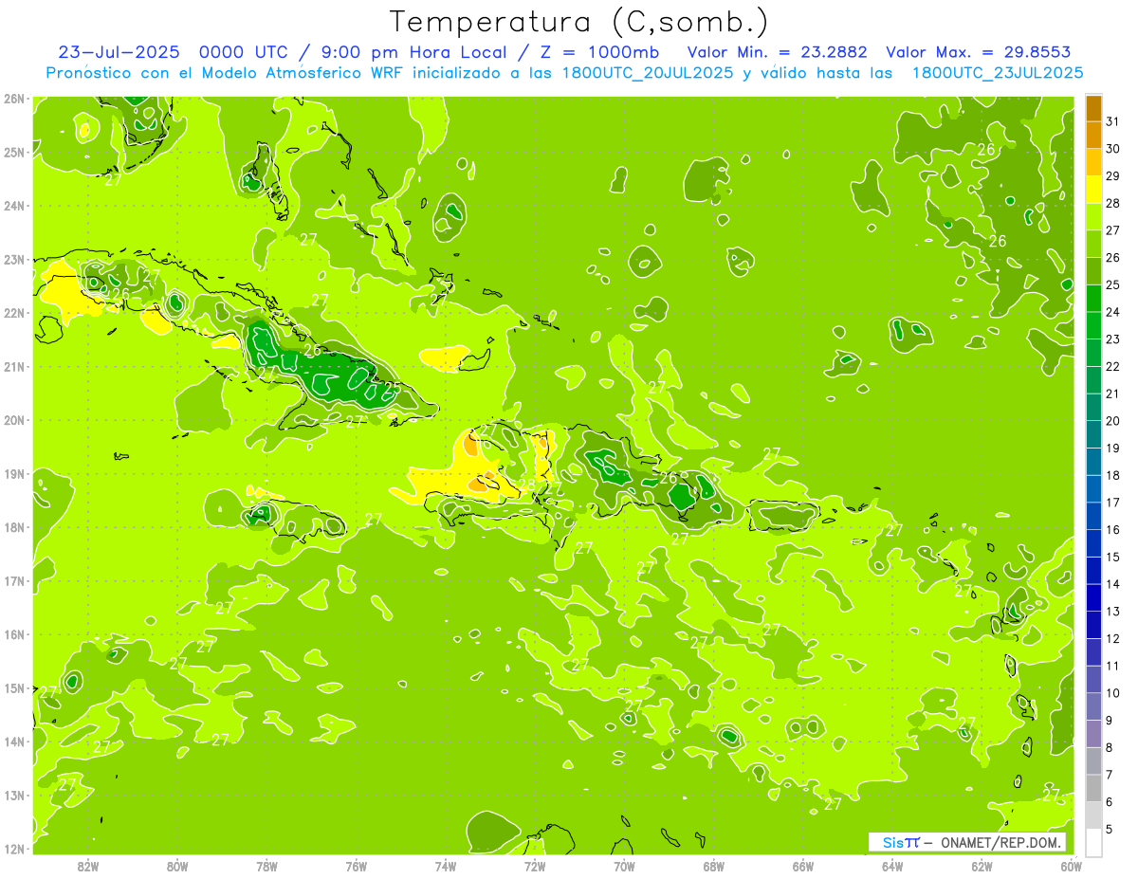Click the colorbar label '31'
Image resolution: width=1138 pixels, height=879 pixels.
[x=1113, y=120]
